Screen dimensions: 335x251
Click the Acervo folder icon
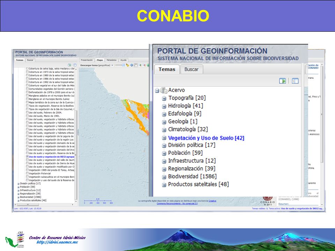tap(164, 90)
